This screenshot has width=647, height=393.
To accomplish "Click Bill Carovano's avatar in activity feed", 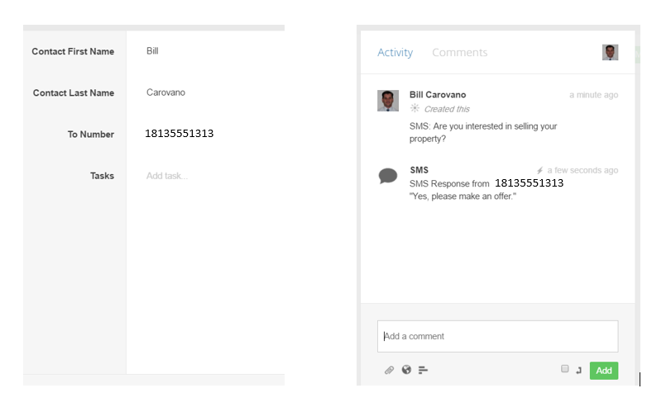I will pos(387,101).
